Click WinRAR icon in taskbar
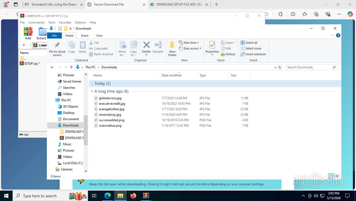The image size is (356, 201). coord(146,196)
